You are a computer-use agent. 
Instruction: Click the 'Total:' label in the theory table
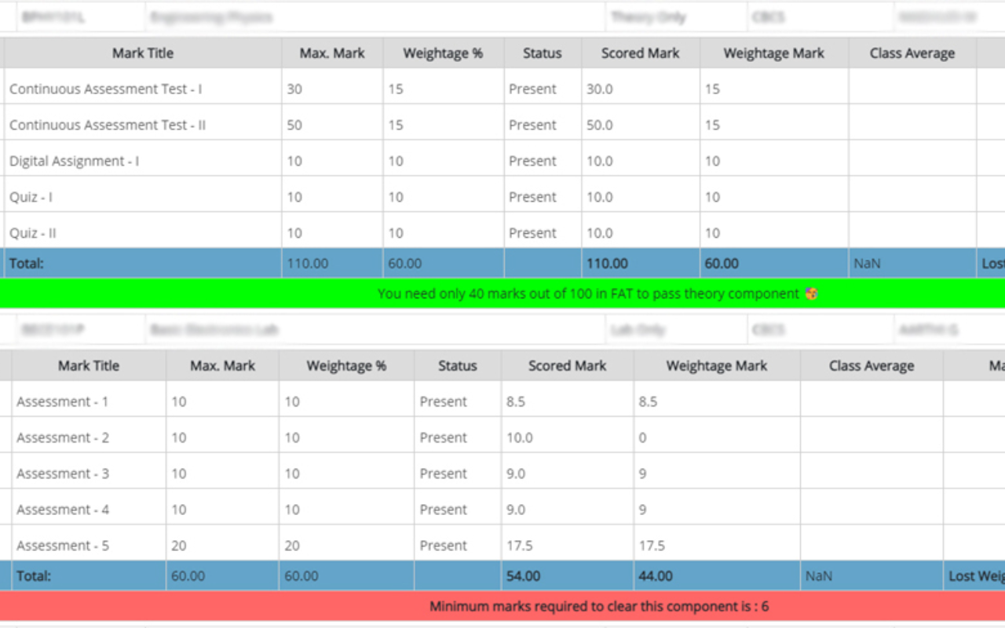coord(27,264)
